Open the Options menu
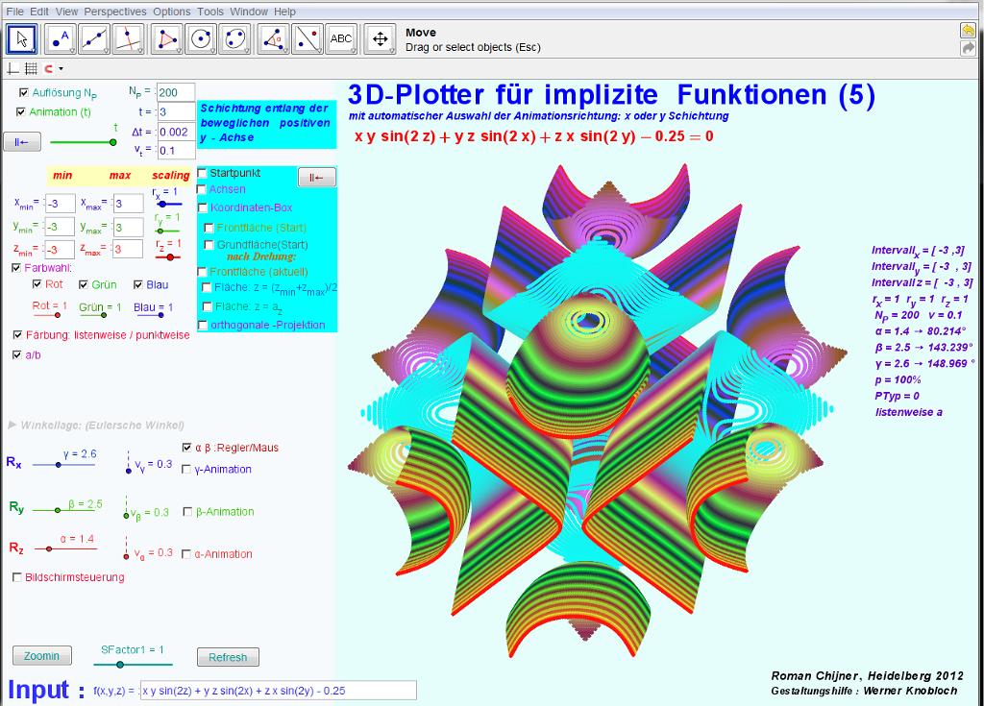984x706 pixels. (172, 12)
